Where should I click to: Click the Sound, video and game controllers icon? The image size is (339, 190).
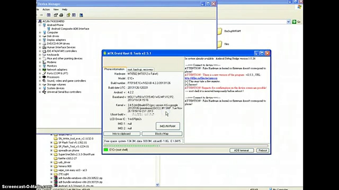[44, 81]
